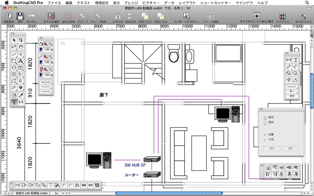Open the アレンジ menu
The height and width of the screenshot is (196, 314).
[x=131, y=3]
